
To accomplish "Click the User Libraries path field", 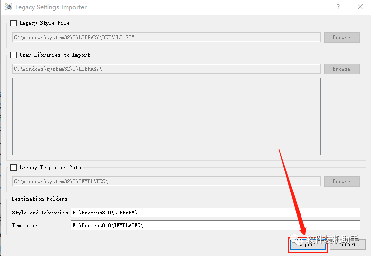I will pyautogui.click(x=166, y=69).
